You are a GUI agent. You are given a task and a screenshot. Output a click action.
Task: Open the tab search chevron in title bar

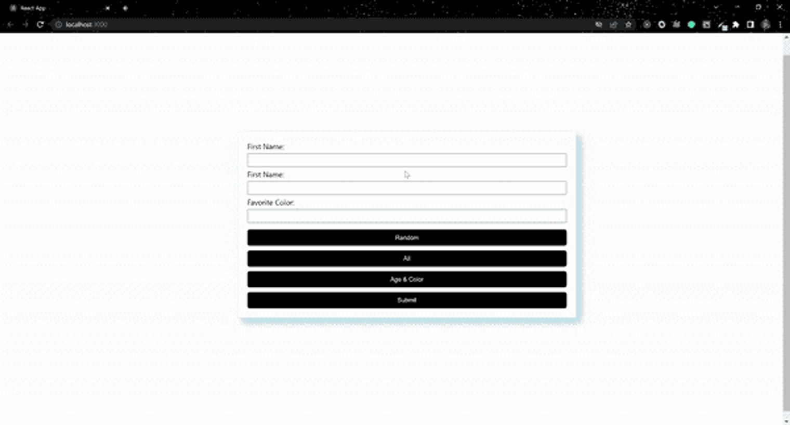click(x=716, y=7)
